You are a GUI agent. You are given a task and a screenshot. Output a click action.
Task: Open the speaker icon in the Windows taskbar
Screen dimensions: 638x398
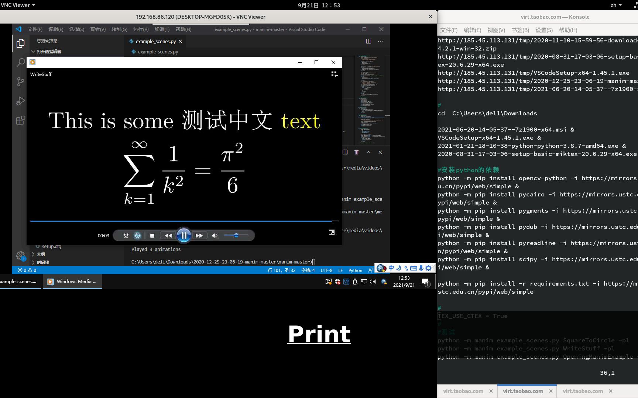point(373,282)
